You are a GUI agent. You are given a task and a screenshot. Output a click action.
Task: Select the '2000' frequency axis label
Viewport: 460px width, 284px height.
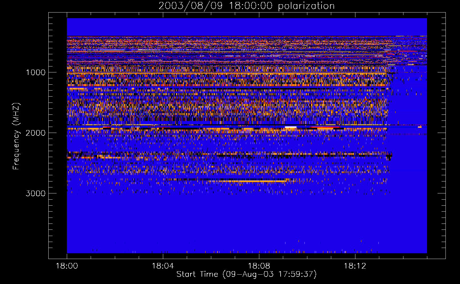pyautogui.click(x=36, y=133)
